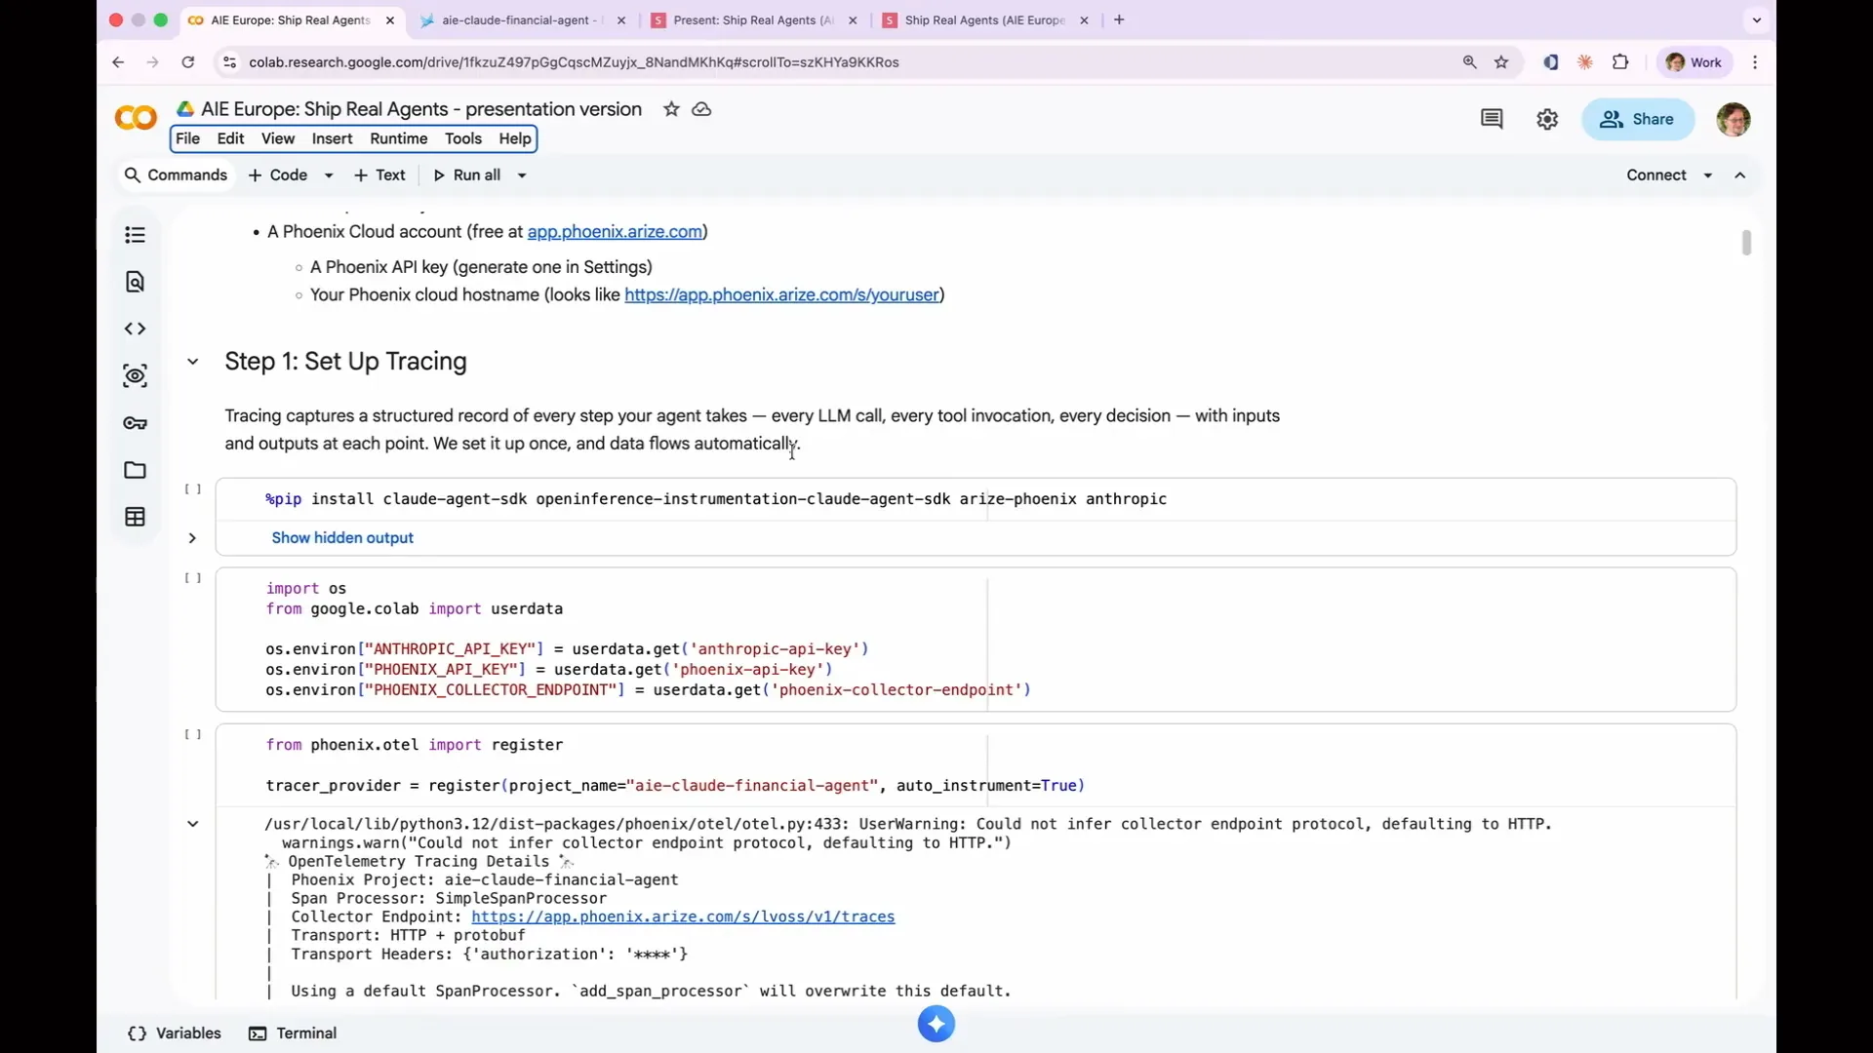The image size is (1873, 1053).
Task: Click the notebook title text
Action: pyautogui.click(x=421, y=109)
